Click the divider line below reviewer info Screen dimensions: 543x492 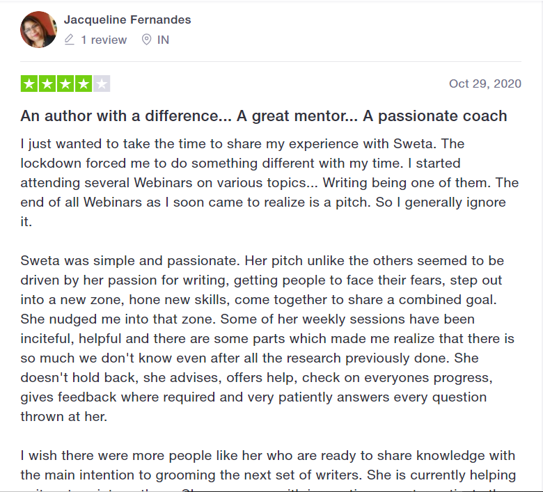click(271, 61)
